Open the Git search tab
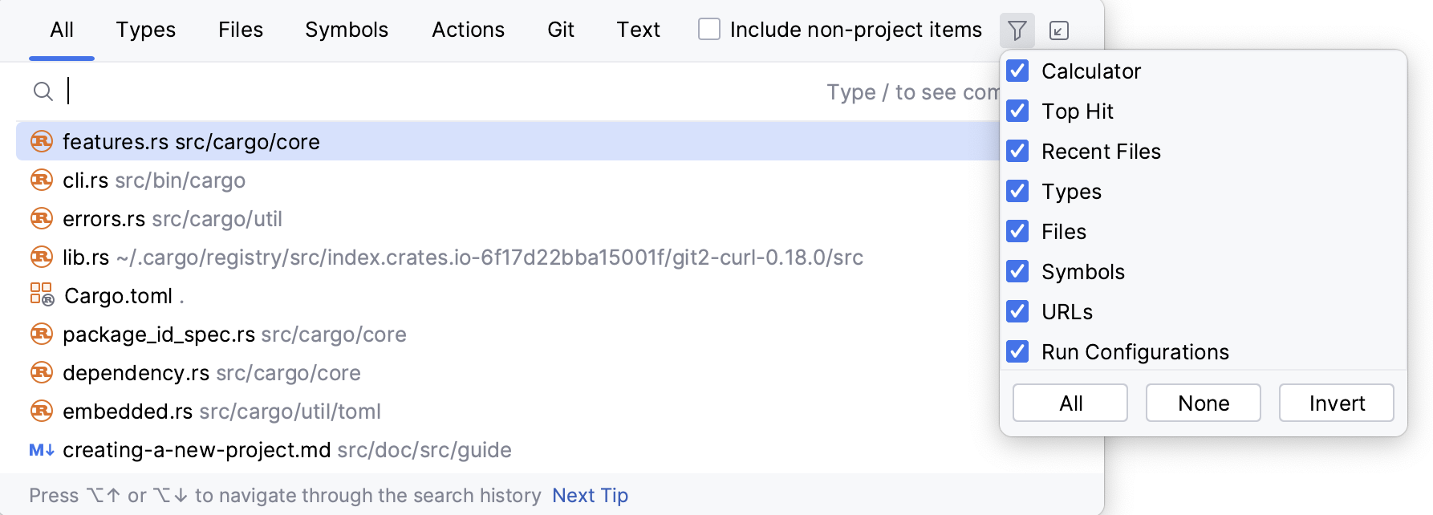The height and width of the screenshot is (515, 1433). 561,30
